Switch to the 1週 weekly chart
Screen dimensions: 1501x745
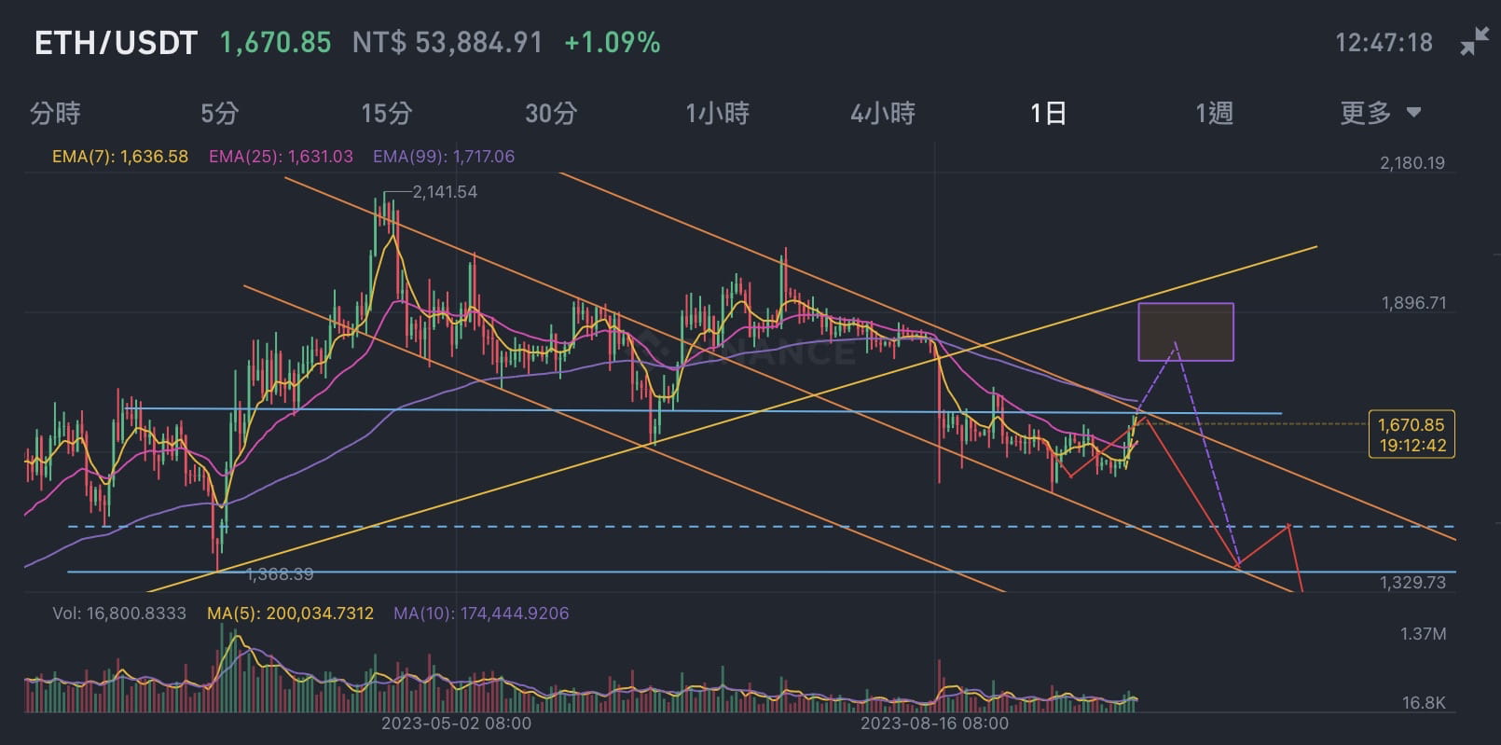pos(1214,114)
